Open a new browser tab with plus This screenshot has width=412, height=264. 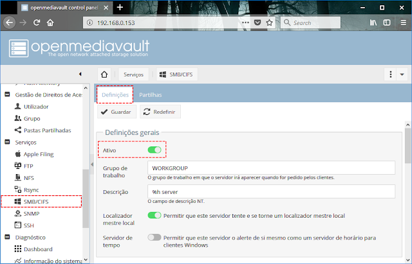click(x=120, y=7)
